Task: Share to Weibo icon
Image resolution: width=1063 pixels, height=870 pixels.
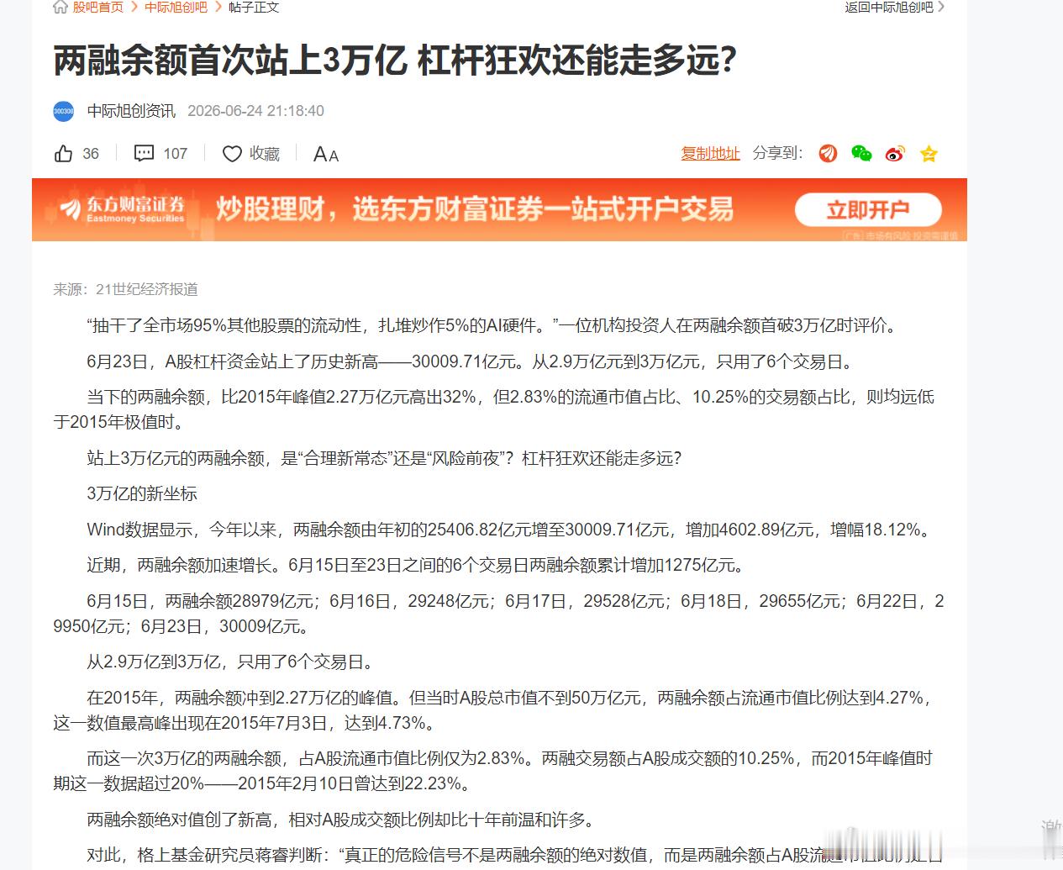Action: (895, 153)
